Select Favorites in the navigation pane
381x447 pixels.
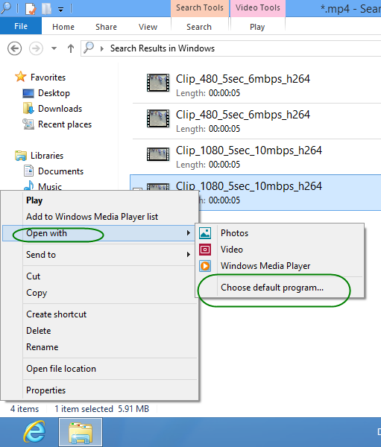(48, 77)
